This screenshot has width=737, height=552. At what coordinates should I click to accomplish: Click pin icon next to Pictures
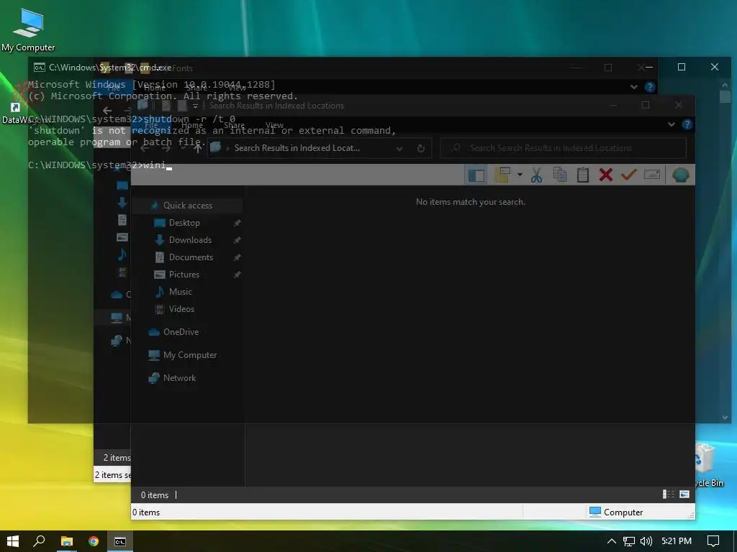[x=238, y=275]
